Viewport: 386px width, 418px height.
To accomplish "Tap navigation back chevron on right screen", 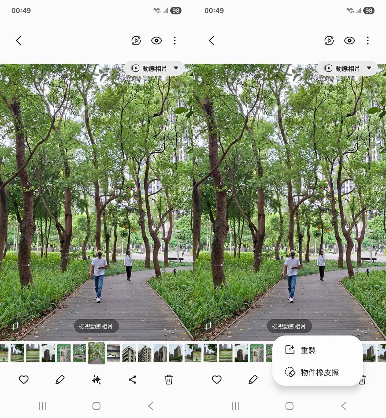I will pos(344,406).
